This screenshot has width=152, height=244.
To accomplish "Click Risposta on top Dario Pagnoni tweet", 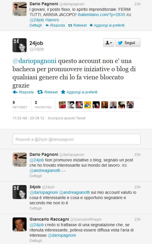I will (55, 25).
